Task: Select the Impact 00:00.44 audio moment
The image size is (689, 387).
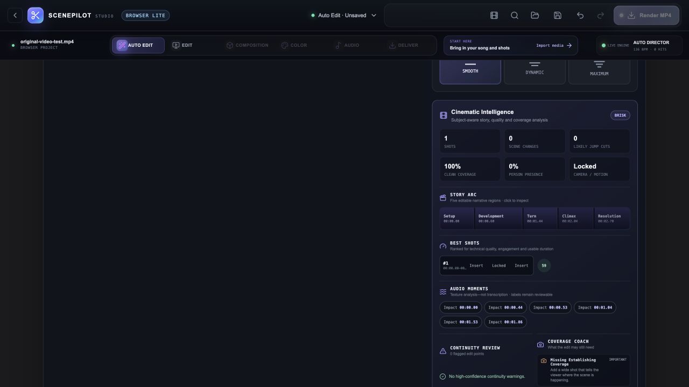Action: point(505,307)
